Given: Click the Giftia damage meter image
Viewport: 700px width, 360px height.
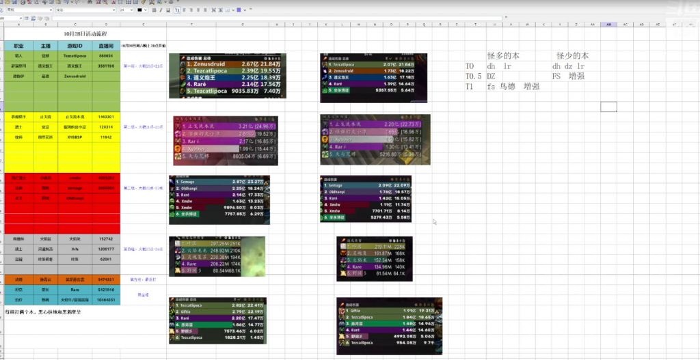Looking at the screenshot, I should coord(389,326).
